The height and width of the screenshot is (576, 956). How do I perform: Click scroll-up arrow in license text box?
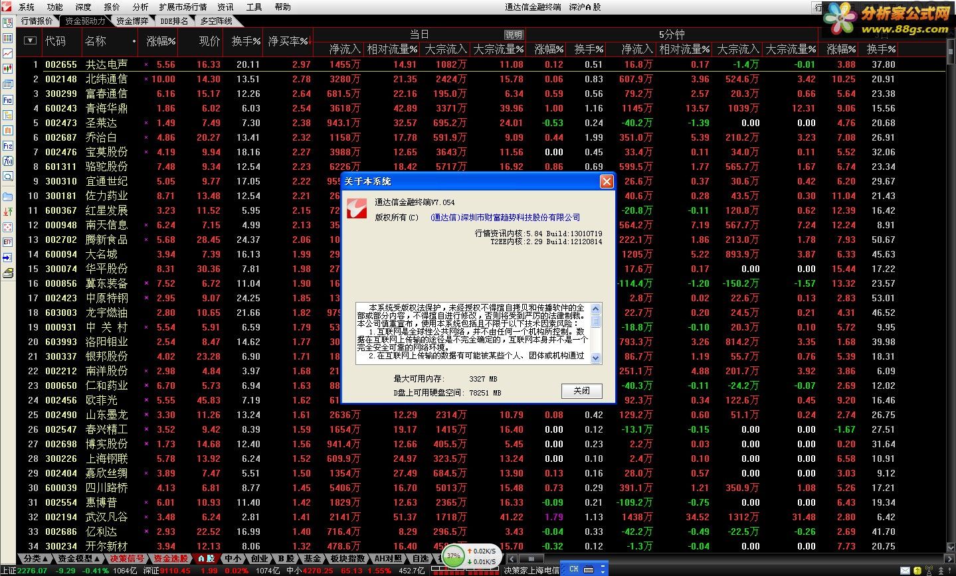[596, 309]
